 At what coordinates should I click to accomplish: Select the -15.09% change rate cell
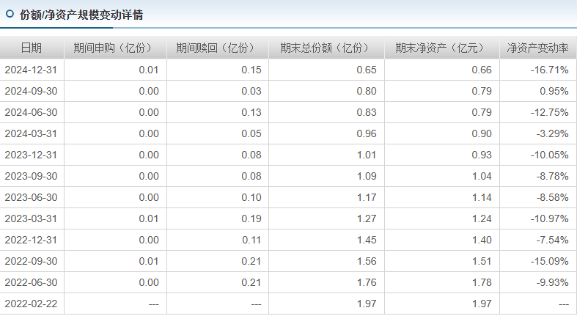550,261
